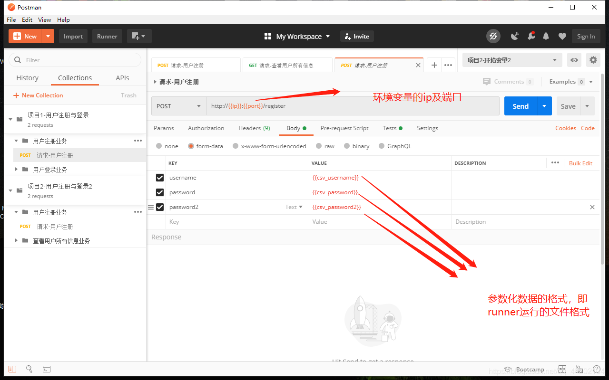This screenshot has height=380, width=609.
Task: Open the Save button dropdown arrow
Action: point(587,106)
